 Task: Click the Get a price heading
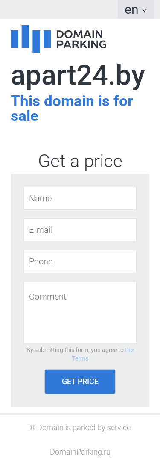[x=80, y=162]
